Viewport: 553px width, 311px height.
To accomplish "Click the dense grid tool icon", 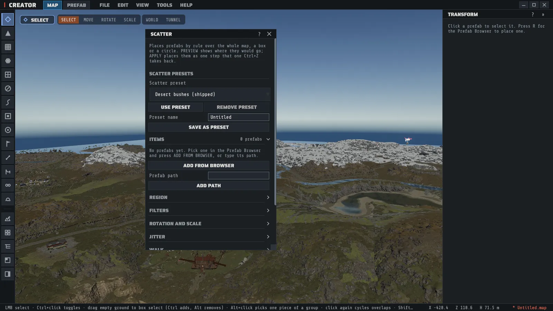I will 8,47.
